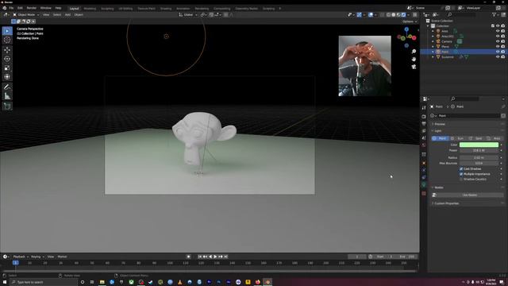Activate the Transform tool
This screenshot has width=508, height=286.
(x=7, y=77)
